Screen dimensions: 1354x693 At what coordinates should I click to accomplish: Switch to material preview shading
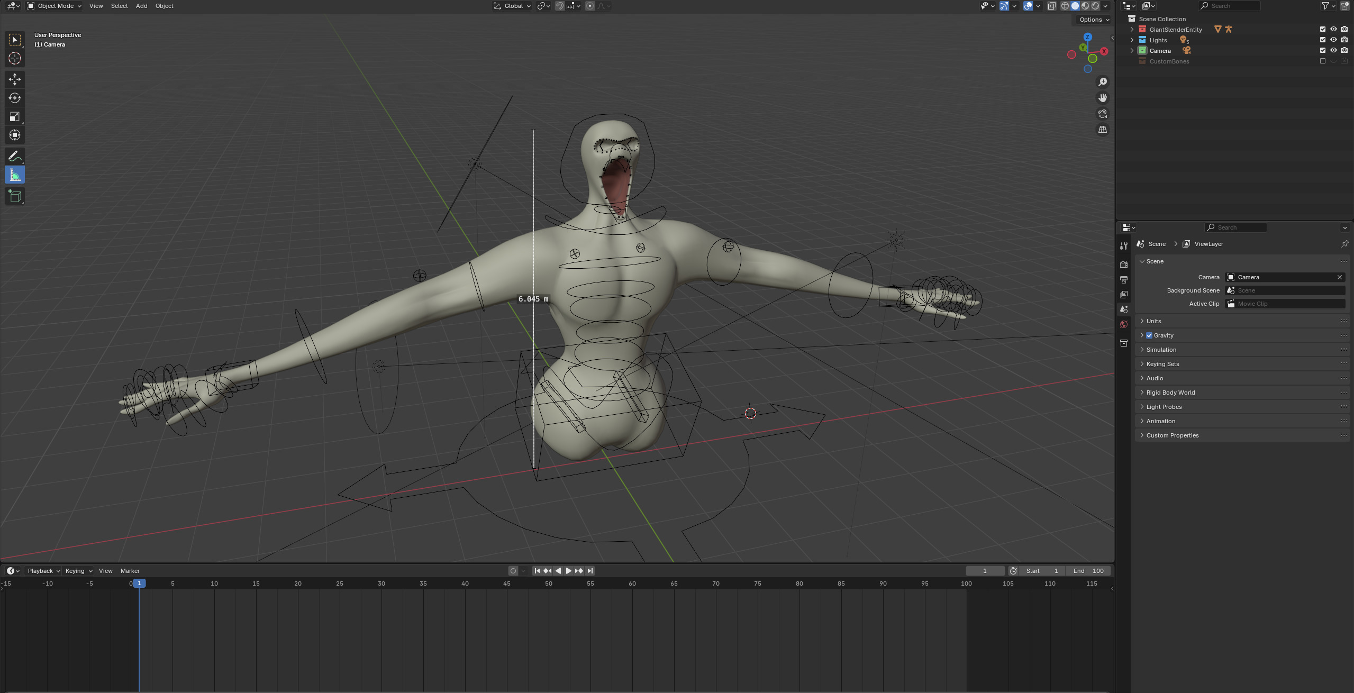(x=1085, y=6)
